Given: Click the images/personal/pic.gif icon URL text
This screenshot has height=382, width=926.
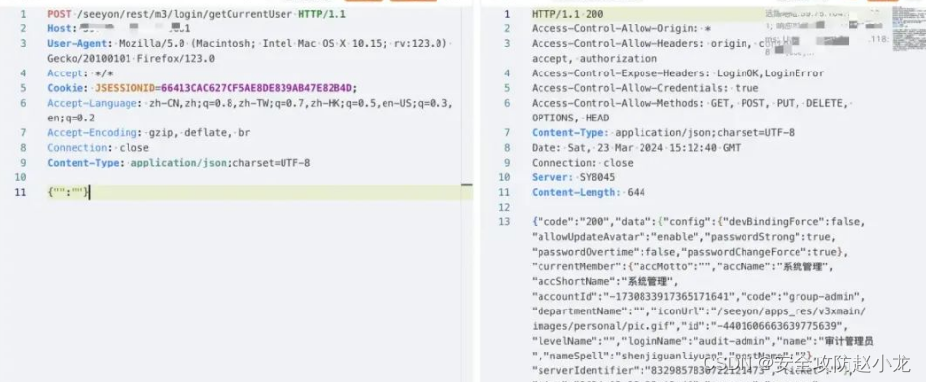Looking at the screenshot, I should (x=603, y=325).
